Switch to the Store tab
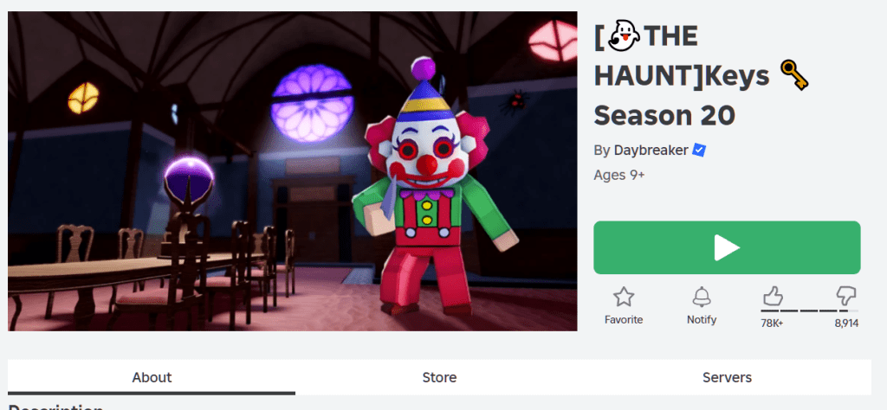The height and width of the screenshot is (410, 887). pos(439,377)
